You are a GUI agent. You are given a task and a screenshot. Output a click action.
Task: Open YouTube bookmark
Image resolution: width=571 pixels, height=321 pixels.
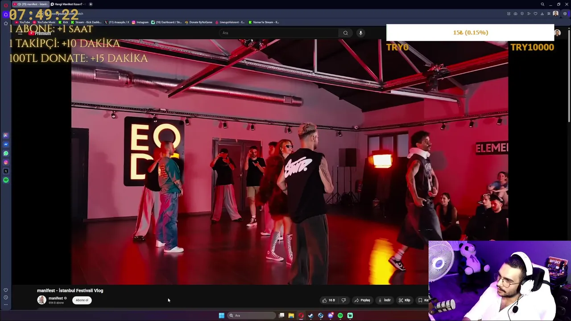click(23, 22)
